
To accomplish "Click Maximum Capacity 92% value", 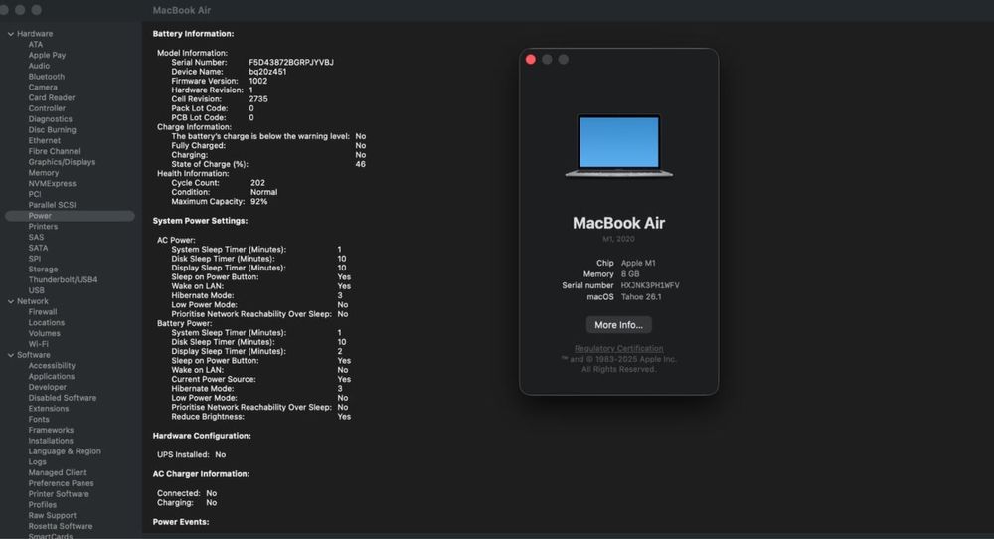I will [258, 202].
